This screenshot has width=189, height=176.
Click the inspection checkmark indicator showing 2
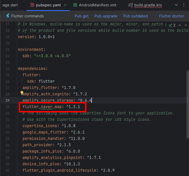(x=172, y=25)
